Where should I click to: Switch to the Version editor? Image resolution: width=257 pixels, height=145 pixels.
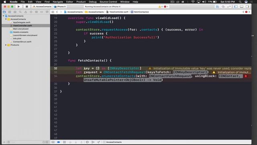(229, 6)
